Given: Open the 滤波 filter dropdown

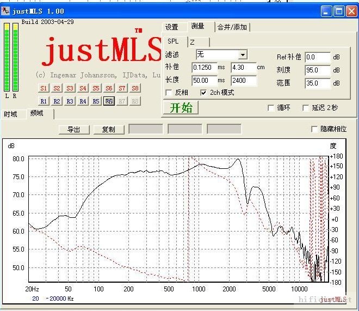Looking at the screenshot, I should [x=243, y=54].
